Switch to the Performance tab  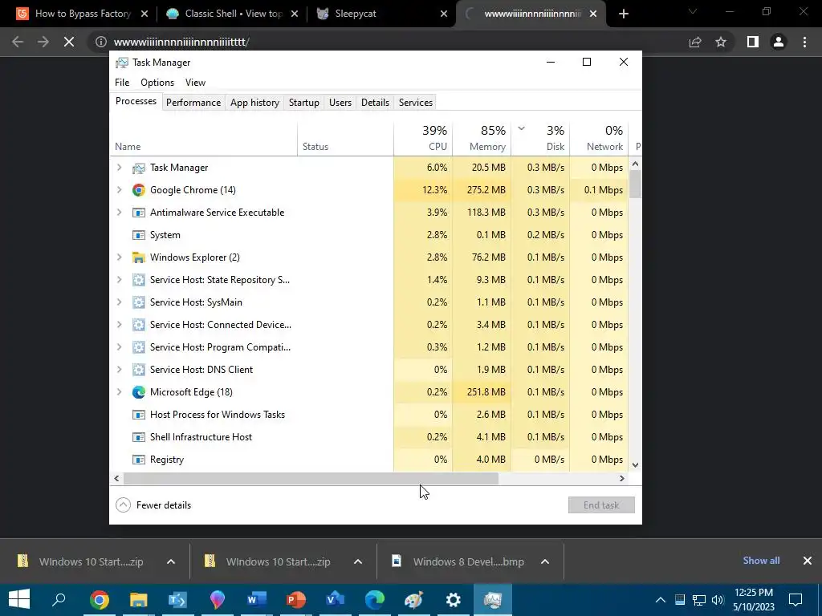(x=193, y=103)
